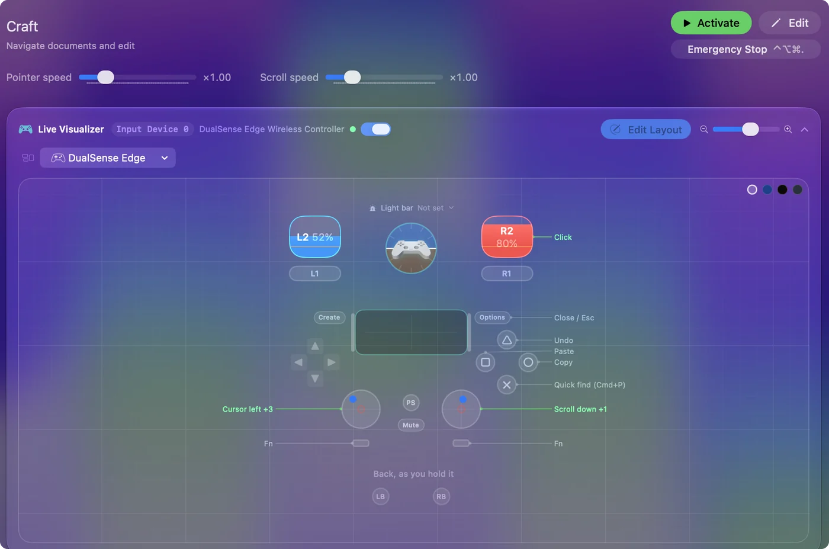The image size is (829, 549).
Task: Click the Undo mapping label
Action: [564, 341]
